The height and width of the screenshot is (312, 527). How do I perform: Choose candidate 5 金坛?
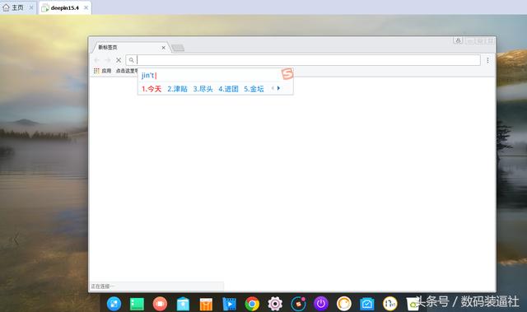point(254,89)
